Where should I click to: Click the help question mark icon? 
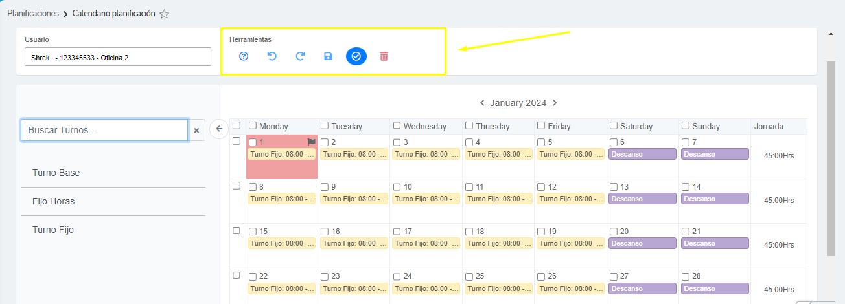[x=244, y=56]
